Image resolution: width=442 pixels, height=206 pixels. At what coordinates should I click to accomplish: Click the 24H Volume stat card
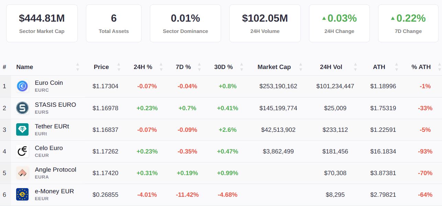[x=265, y=23]
